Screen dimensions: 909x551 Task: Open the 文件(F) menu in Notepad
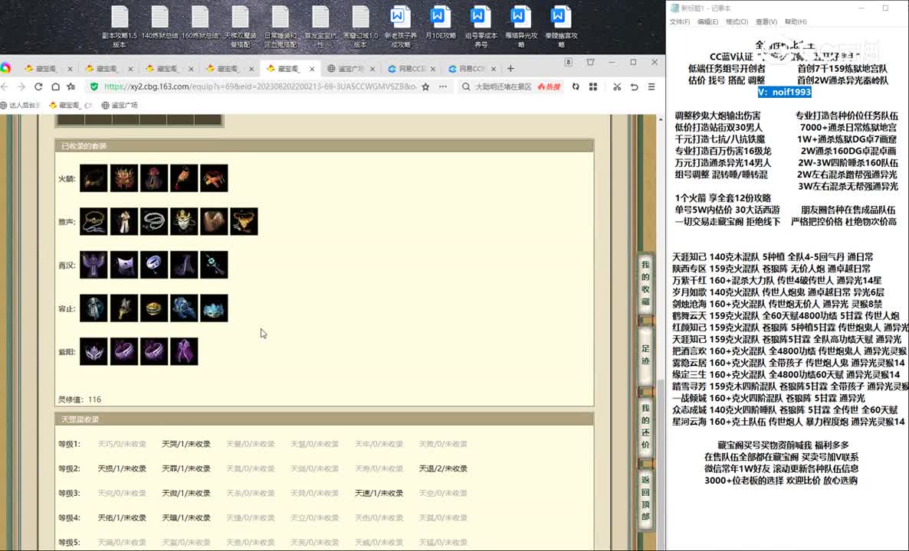[679, 21]
